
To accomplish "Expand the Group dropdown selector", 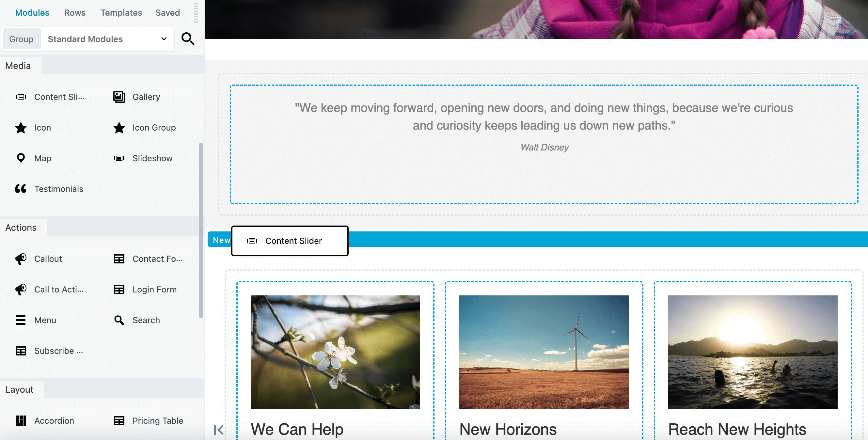I will point(107,38).
